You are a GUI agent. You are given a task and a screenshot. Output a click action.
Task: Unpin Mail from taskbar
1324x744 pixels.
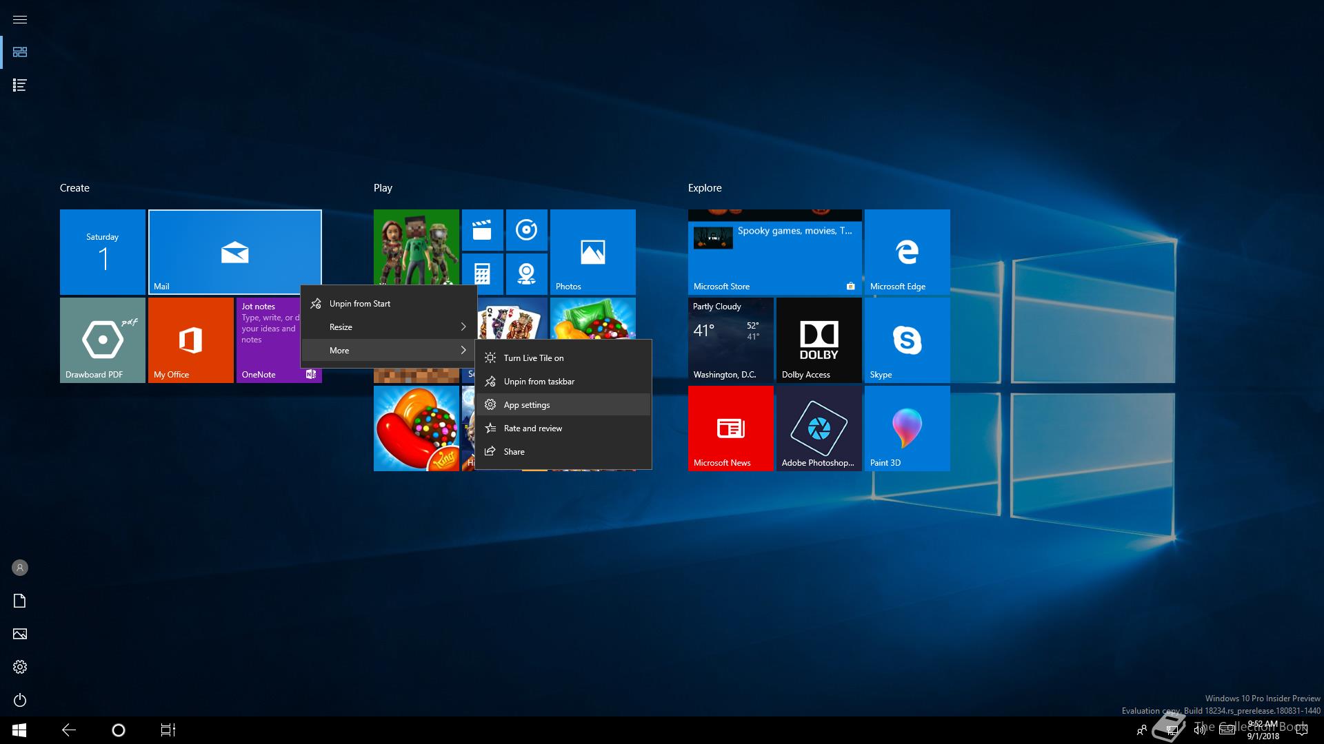click(539, 382)
